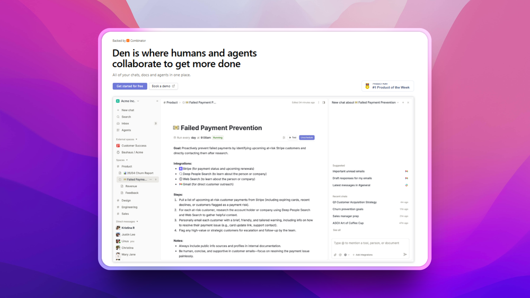530x298 pixels.
Task: Click the Y Combinator logo
Action: point(128,41)
